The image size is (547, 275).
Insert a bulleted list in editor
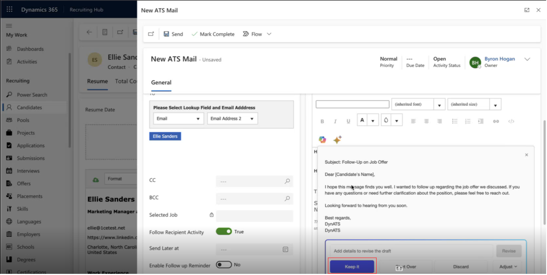tap(455, 121)
